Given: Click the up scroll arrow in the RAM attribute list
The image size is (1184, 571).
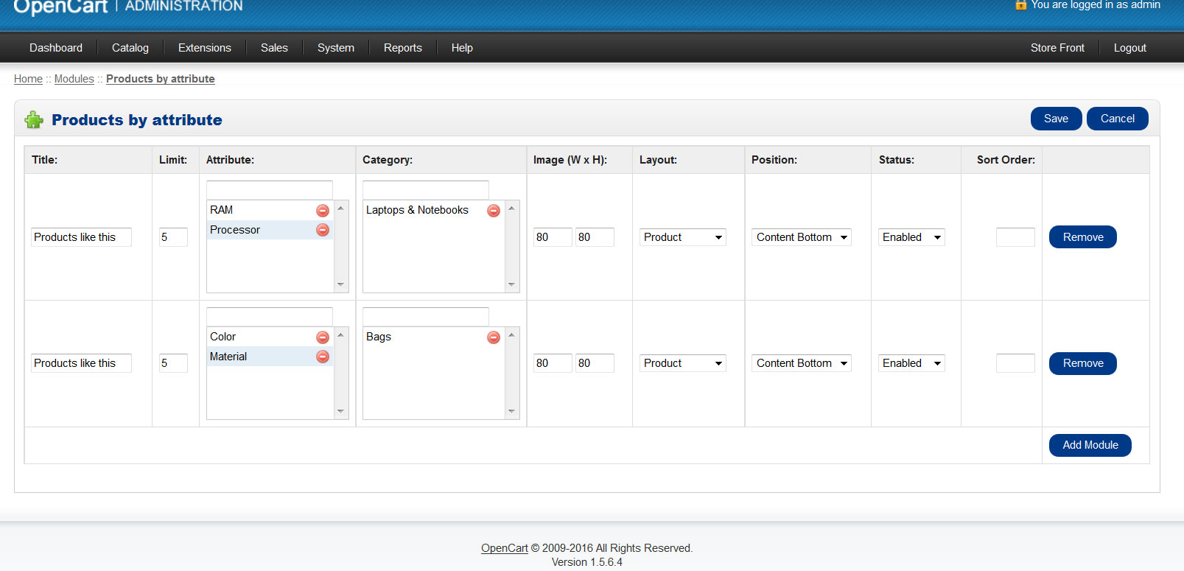Looking at the screenshot, I should 340,209.
